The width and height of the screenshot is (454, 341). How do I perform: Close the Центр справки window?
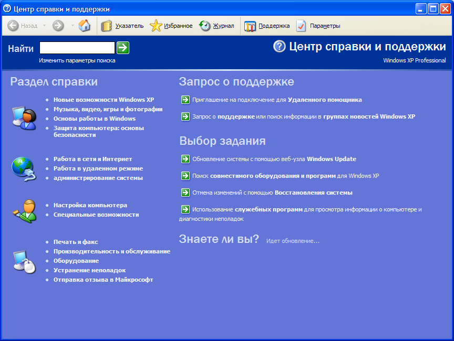tap(445, 9)
